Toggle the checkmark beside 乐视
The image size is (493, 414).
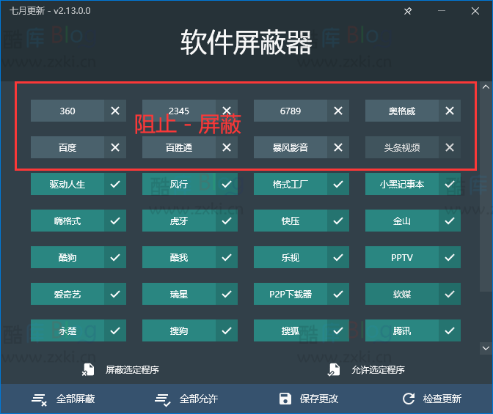tap(338, 257)
